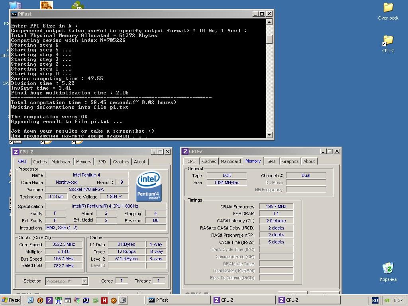
Task: Click the orange gear quick launch icon
Action: 114,300
